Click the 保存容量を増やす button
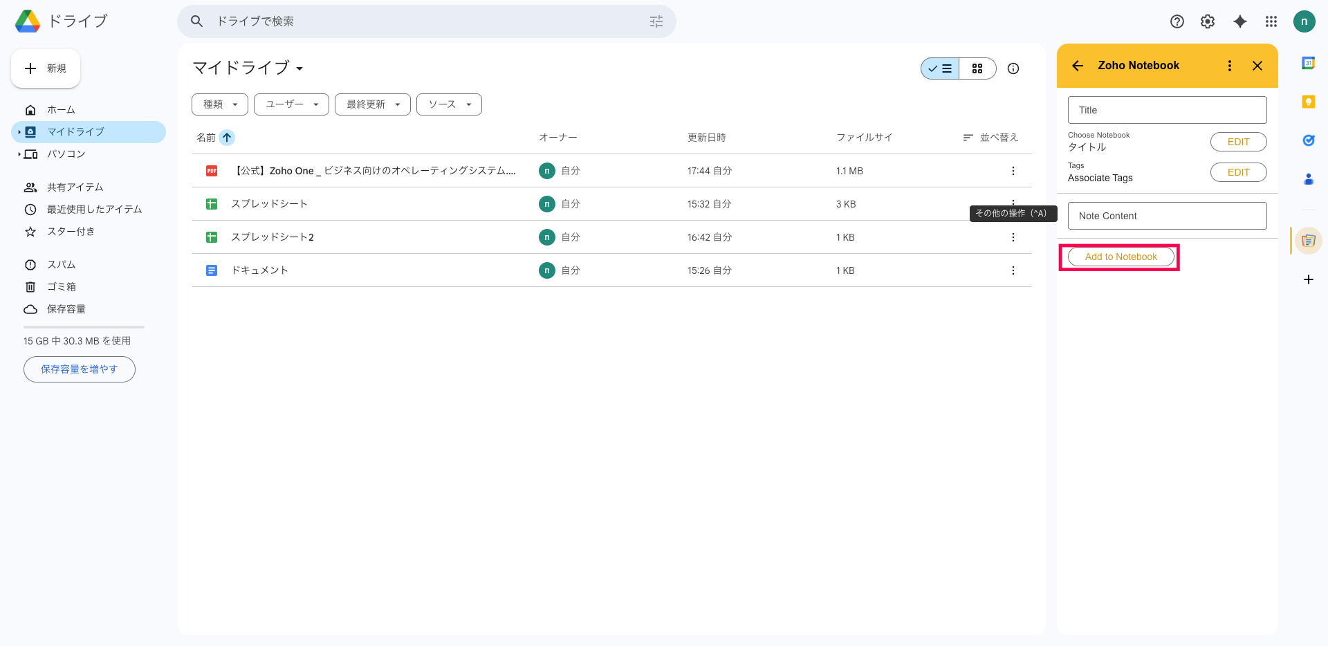Viewport: 1328px width, 646px height. [x=80, y=369]
